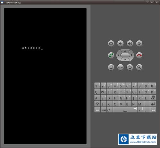Tap the red end call button
Screen dimensions: 160x148
139,55
